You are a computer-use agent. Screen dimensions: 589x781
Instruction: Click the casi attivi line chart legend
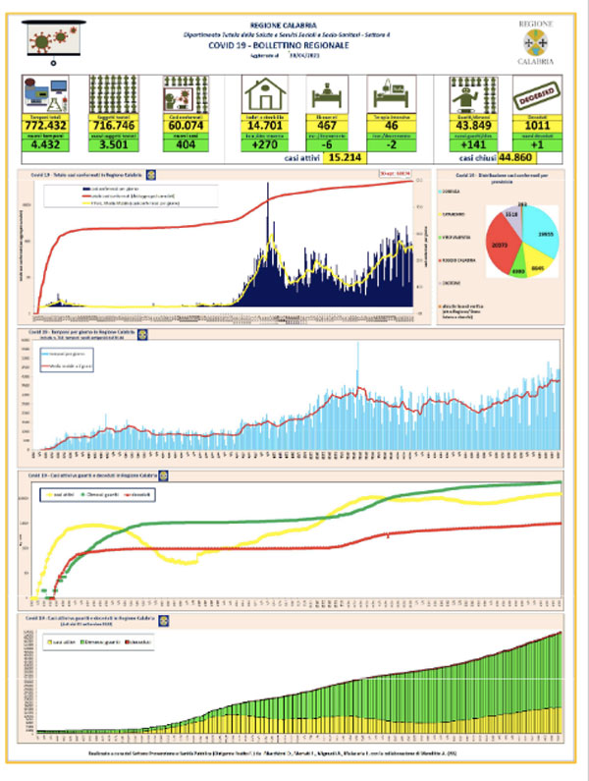click(97, 494)
